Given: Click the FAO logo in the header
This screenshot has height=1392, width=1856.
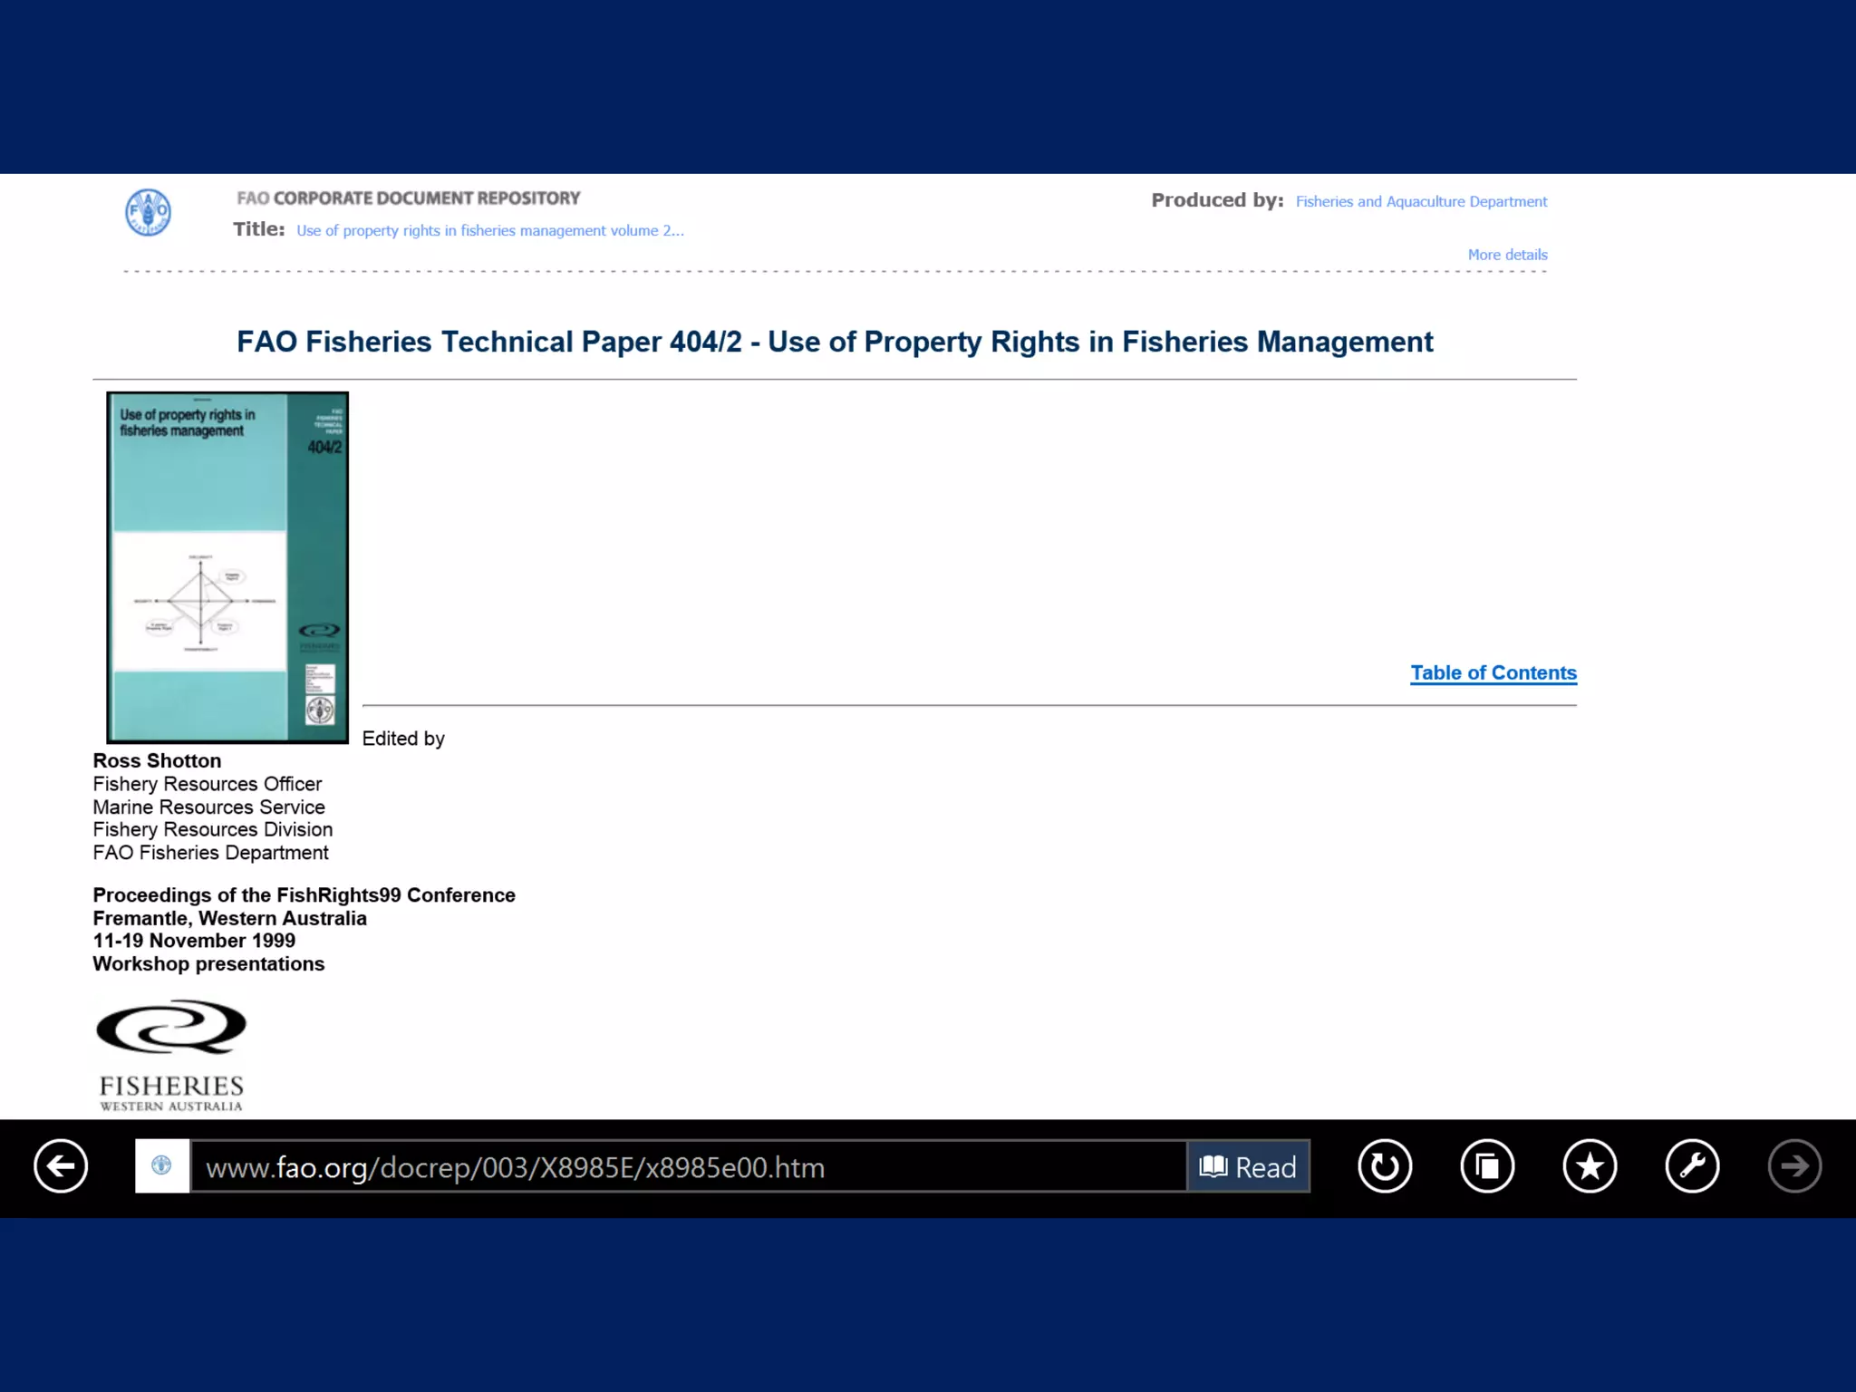Looking at the screenshot, I should click(x=148, y=213).
